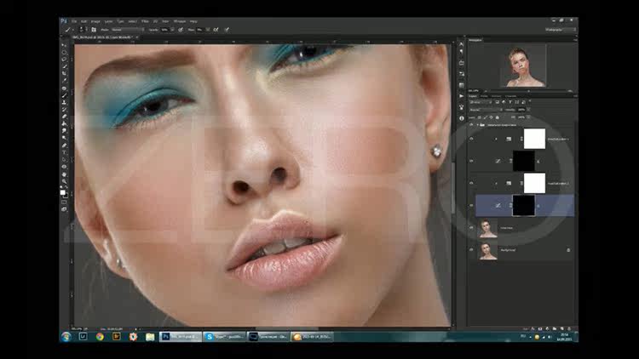Select the Dodge tool

[x=64, y=138]
